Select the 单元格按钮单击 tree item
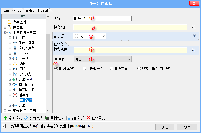This screenshot has width=201, height=133. click(25, 111)
